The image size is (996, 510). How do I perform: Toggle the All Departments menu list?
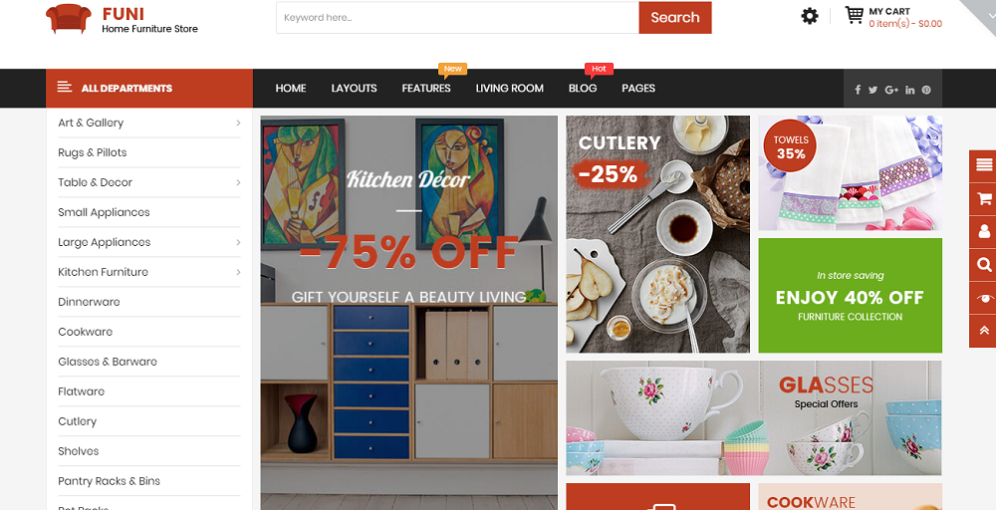(x=149, y=89)
